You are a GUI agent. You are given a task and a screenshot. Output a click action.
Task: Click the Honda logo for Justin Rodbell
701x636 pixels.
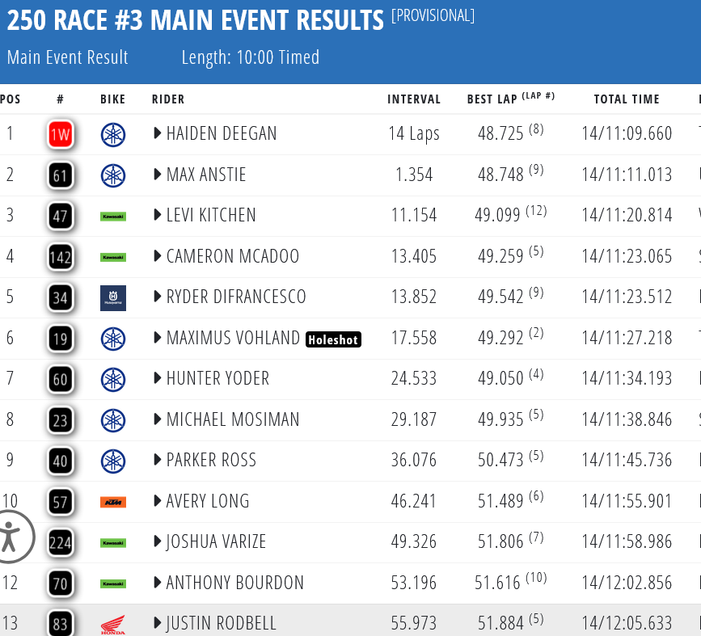(113, 624)
